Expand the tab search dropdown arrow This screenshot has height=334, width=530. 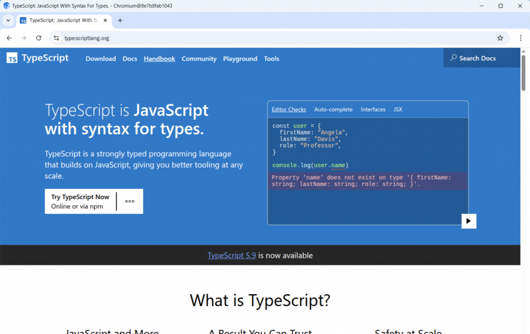8,20
